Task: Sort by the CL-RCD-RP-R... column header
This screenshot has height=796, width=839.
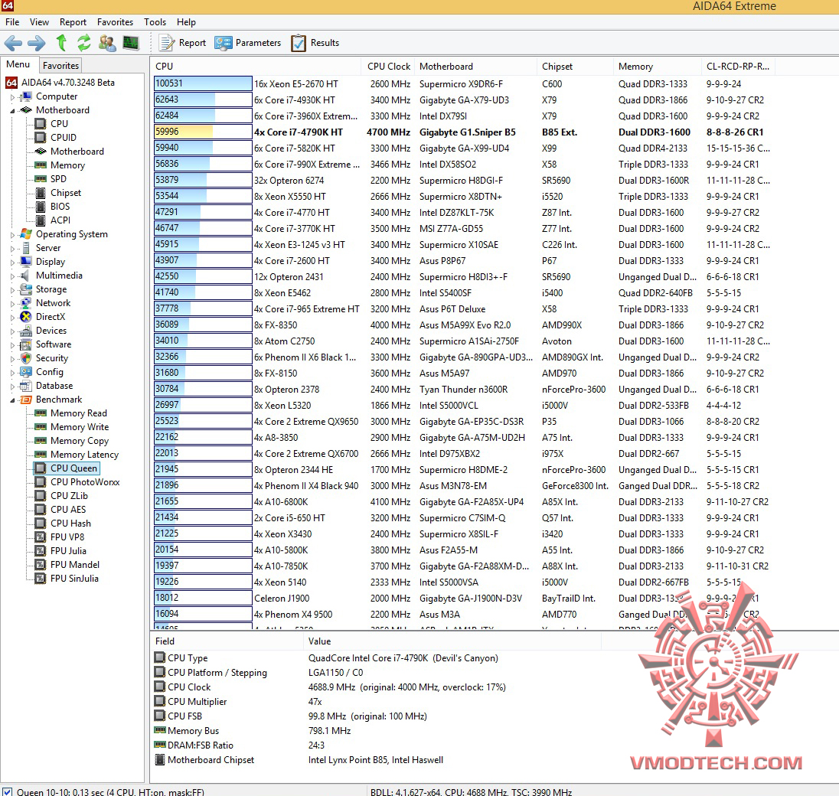Action: tap(738, 67)
